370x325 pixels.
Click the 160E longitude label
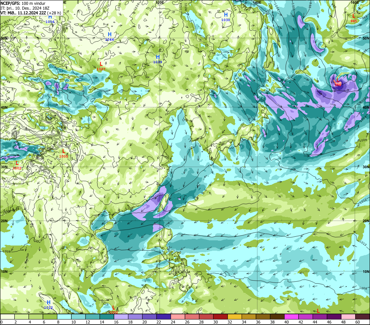pyautogui.click(x=355, y=2)
